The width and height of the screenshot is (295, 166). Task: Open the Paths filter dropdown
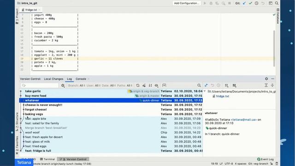tap(125, 85)
